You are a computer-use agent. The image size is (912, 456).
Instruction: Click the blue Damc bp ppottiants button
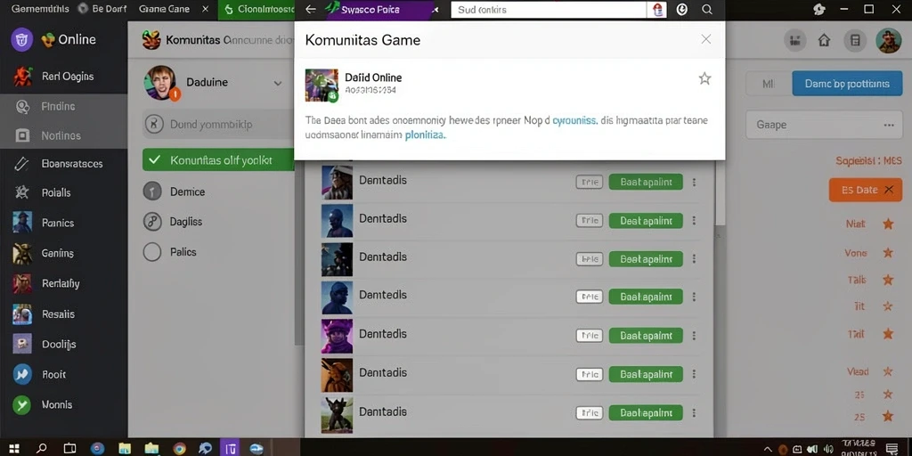847,84
